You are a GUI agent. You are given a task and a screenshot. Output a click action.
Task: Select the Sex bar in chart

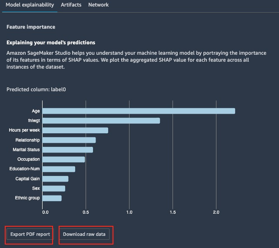coord(54,188)
